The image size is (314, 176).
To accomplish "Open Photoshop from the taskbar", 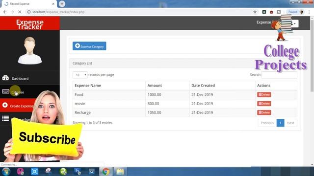I will coord(78,172).
